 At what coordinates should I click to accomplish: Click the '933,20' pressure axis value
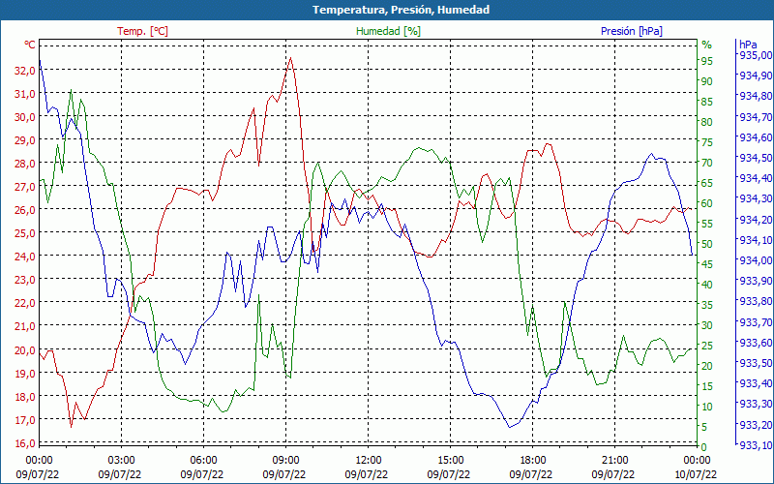point(756,425)
